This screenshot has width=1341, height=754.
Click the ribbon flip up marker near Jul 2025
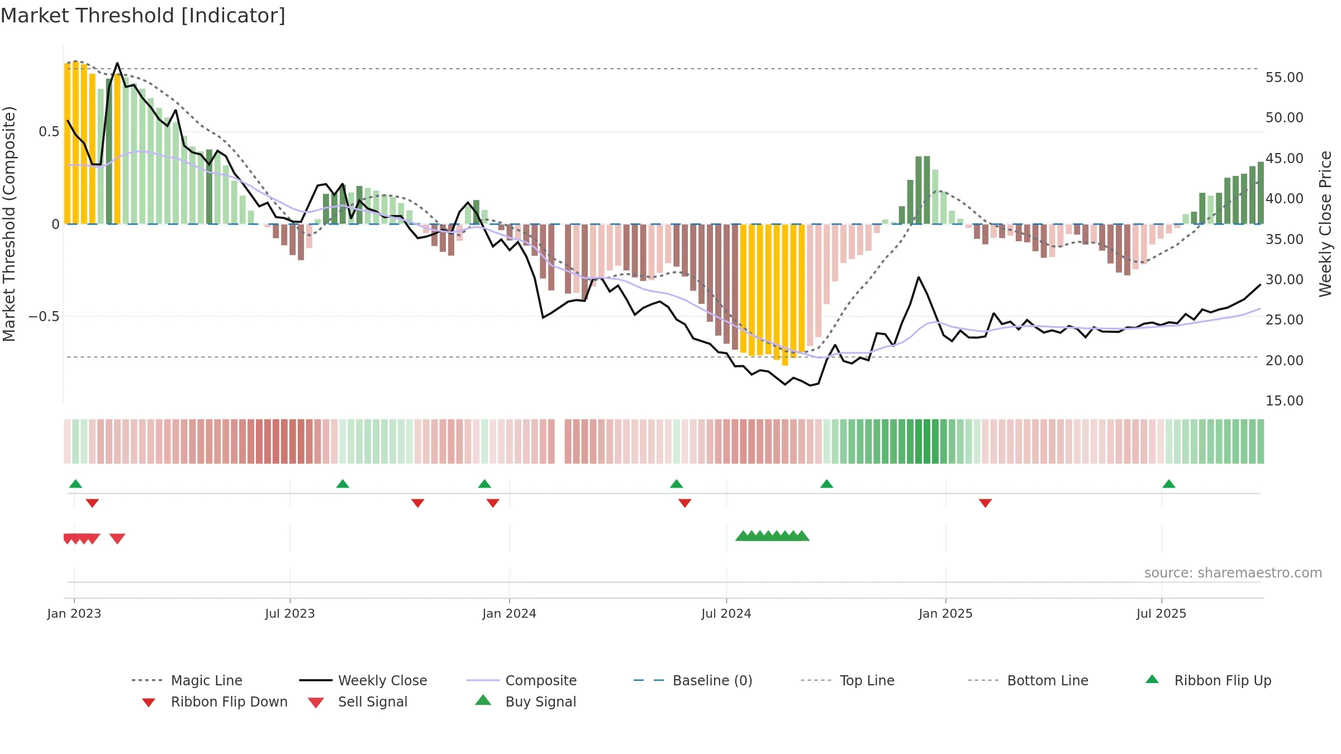pyautogui.click(x=1169, y=484)
